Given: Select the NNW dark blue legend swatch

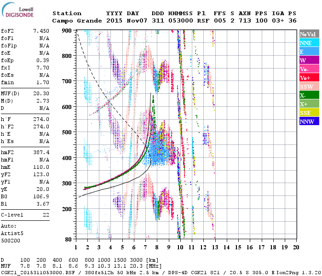Looking at the screenshot, I should coord(309,121).
